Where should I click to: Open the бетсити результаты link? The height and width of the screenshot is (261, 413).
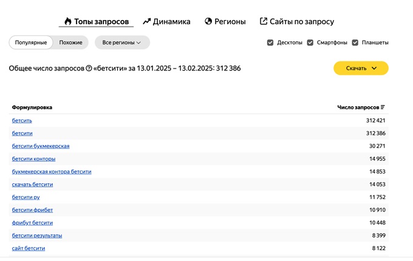[37, 236]
